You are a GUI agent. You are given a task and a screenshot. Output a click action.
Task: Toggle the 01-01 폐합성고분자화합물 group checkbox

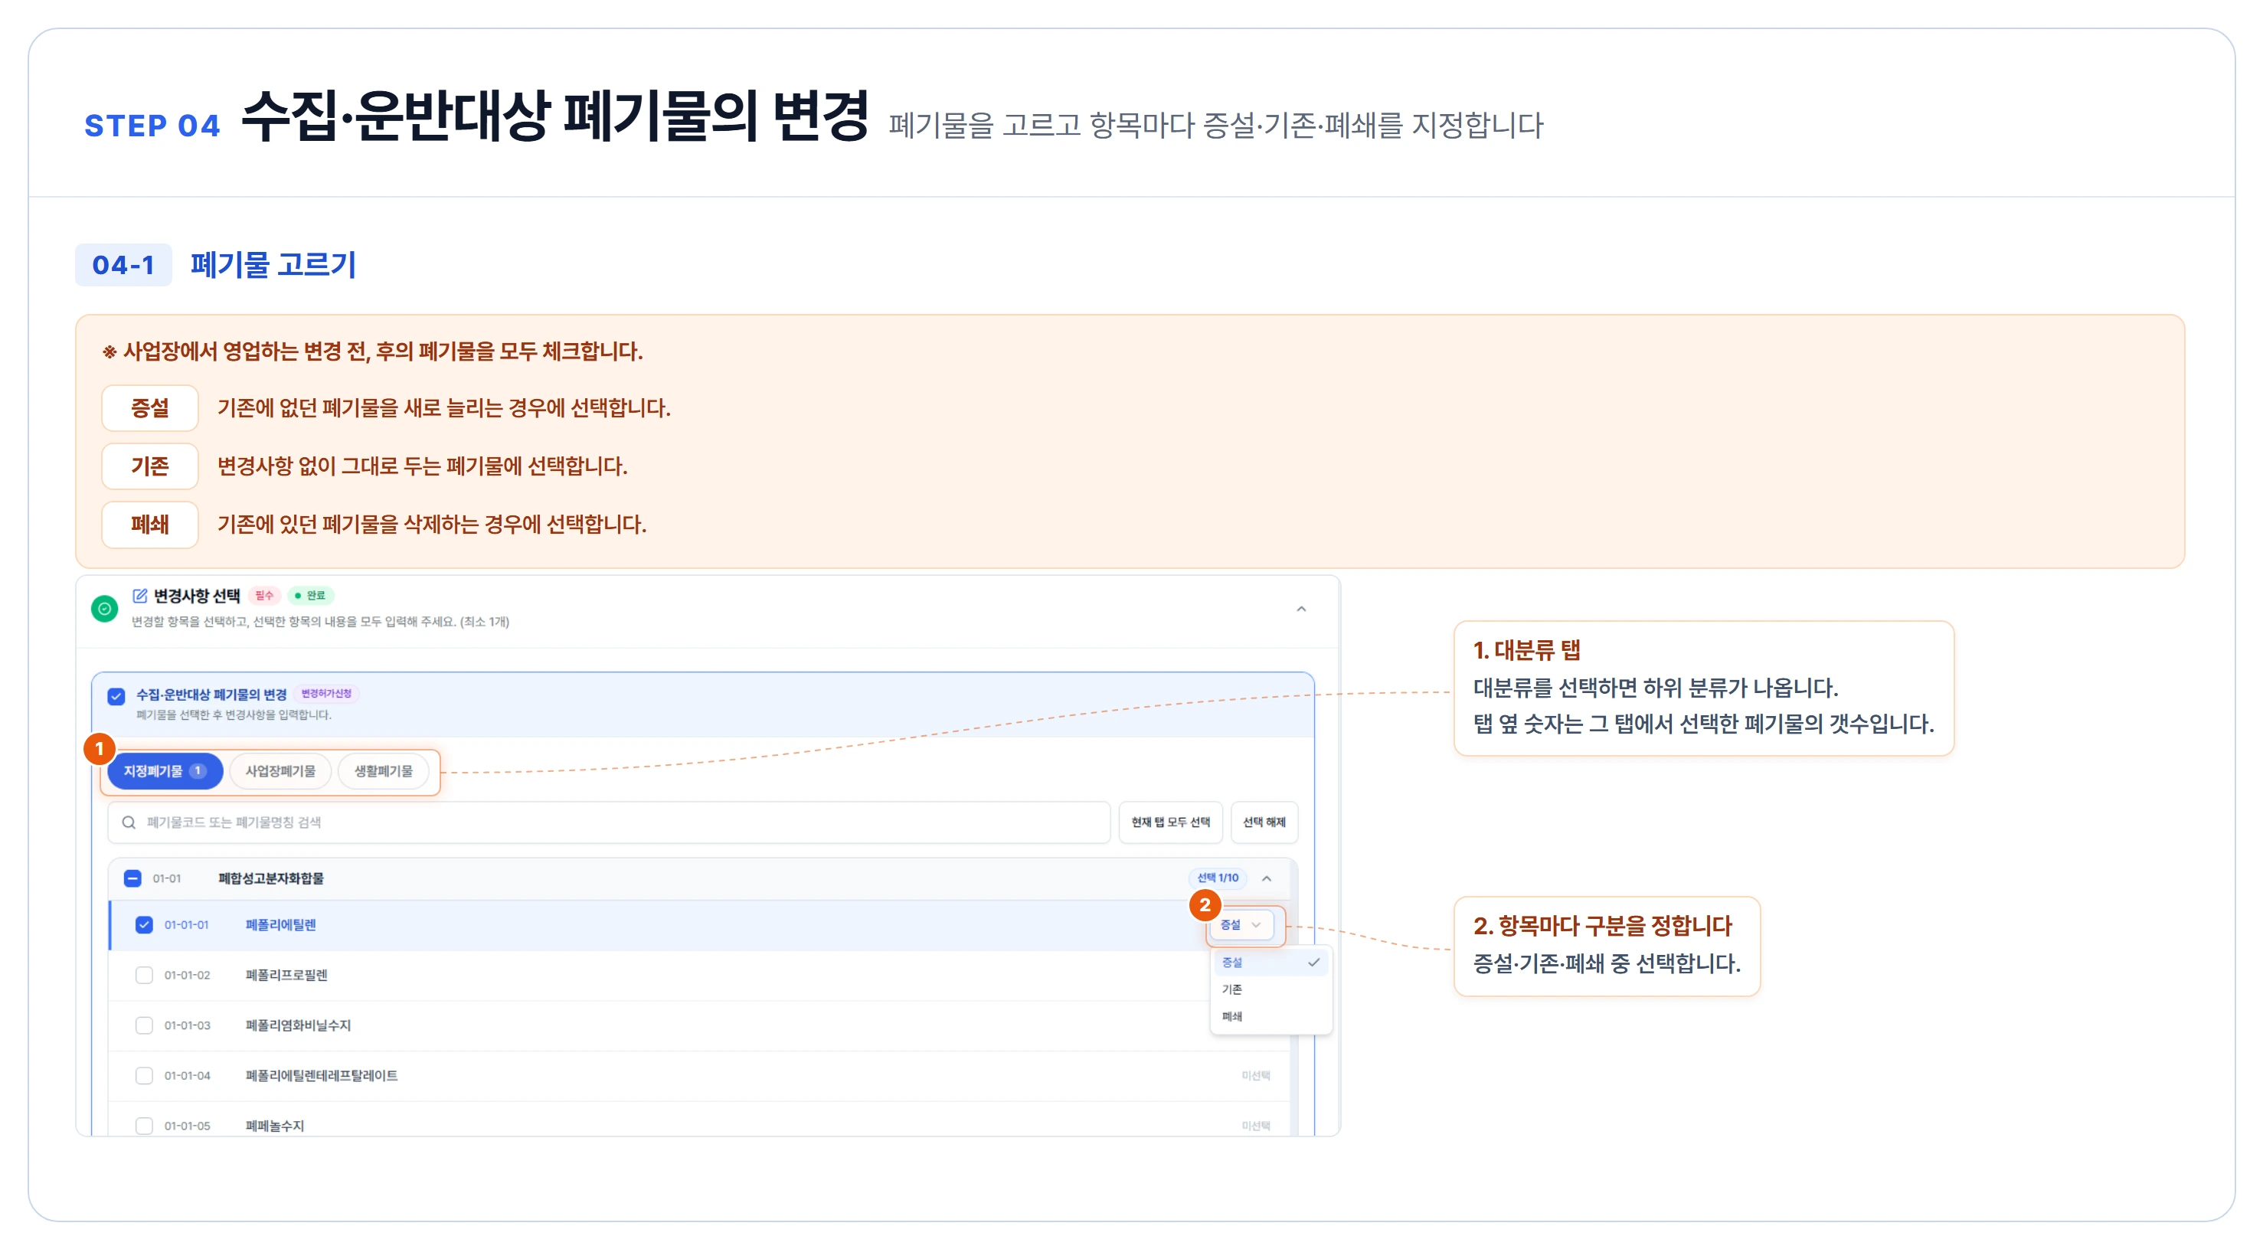(132, 878)
